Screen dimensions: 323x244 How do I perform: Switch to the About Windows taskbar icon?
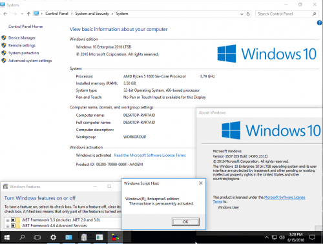(99, 238)
